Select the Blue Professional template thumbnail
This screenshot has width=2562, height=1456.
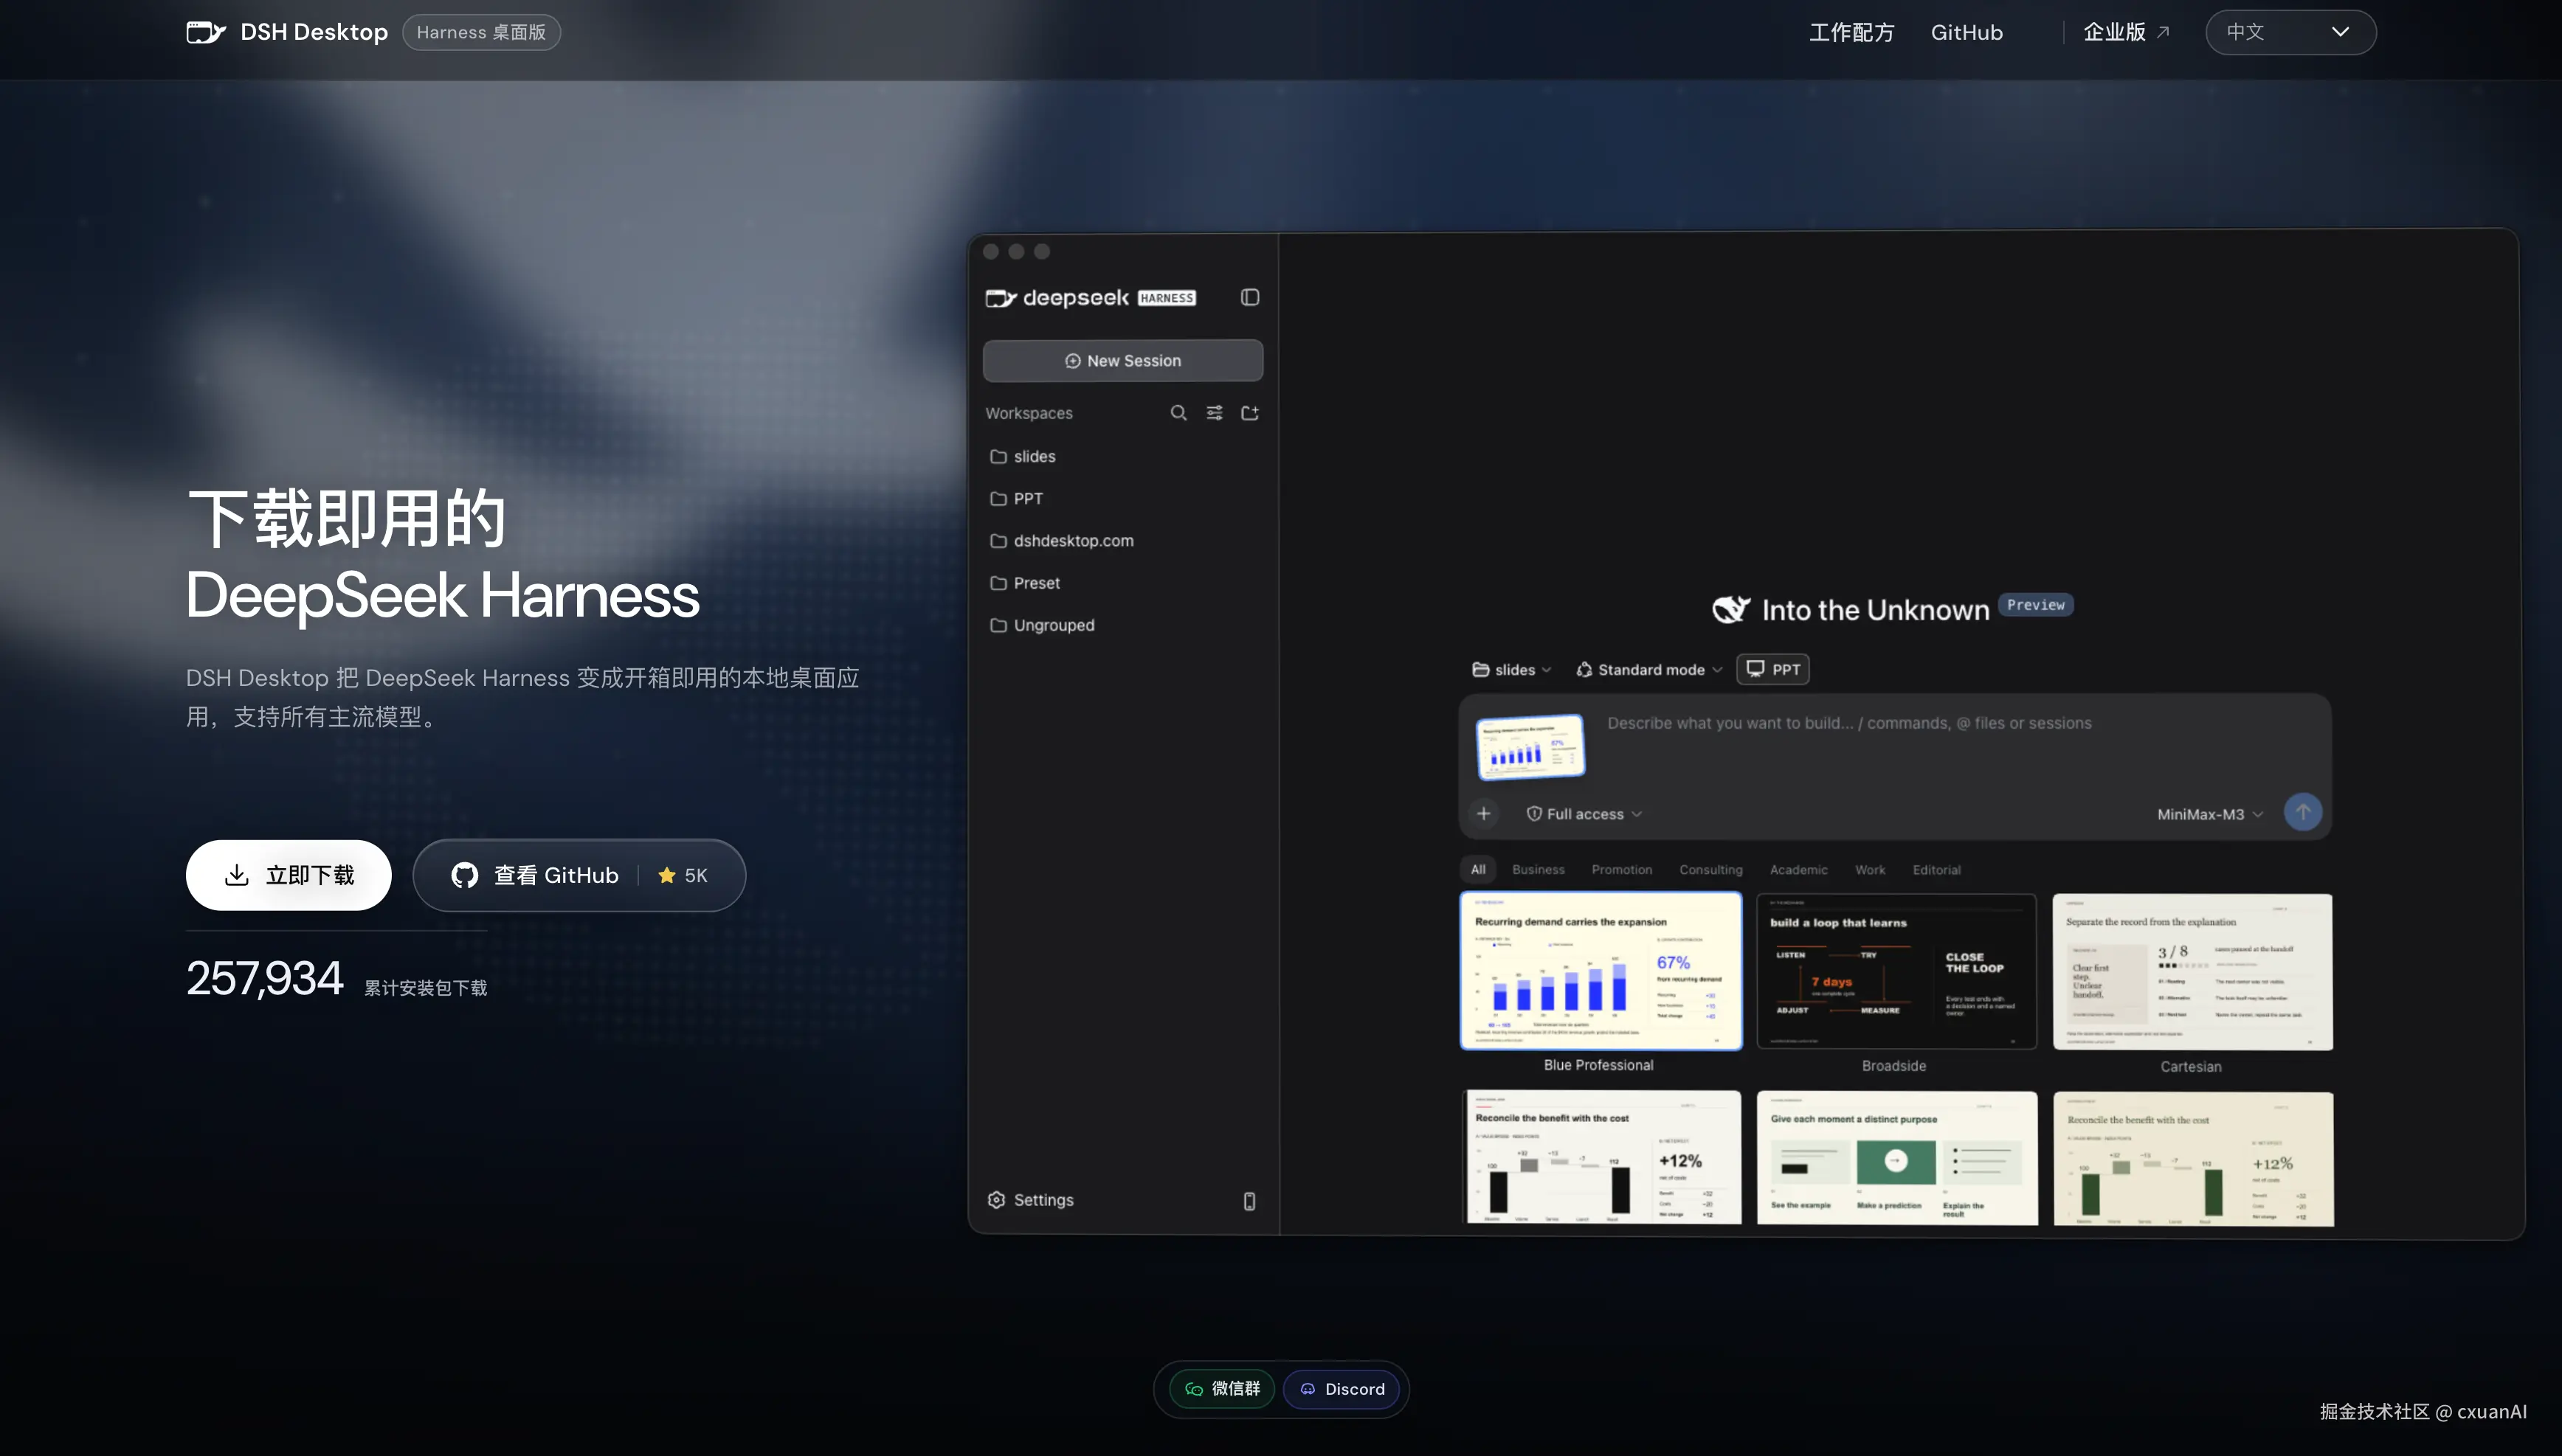pos(1601,971)
